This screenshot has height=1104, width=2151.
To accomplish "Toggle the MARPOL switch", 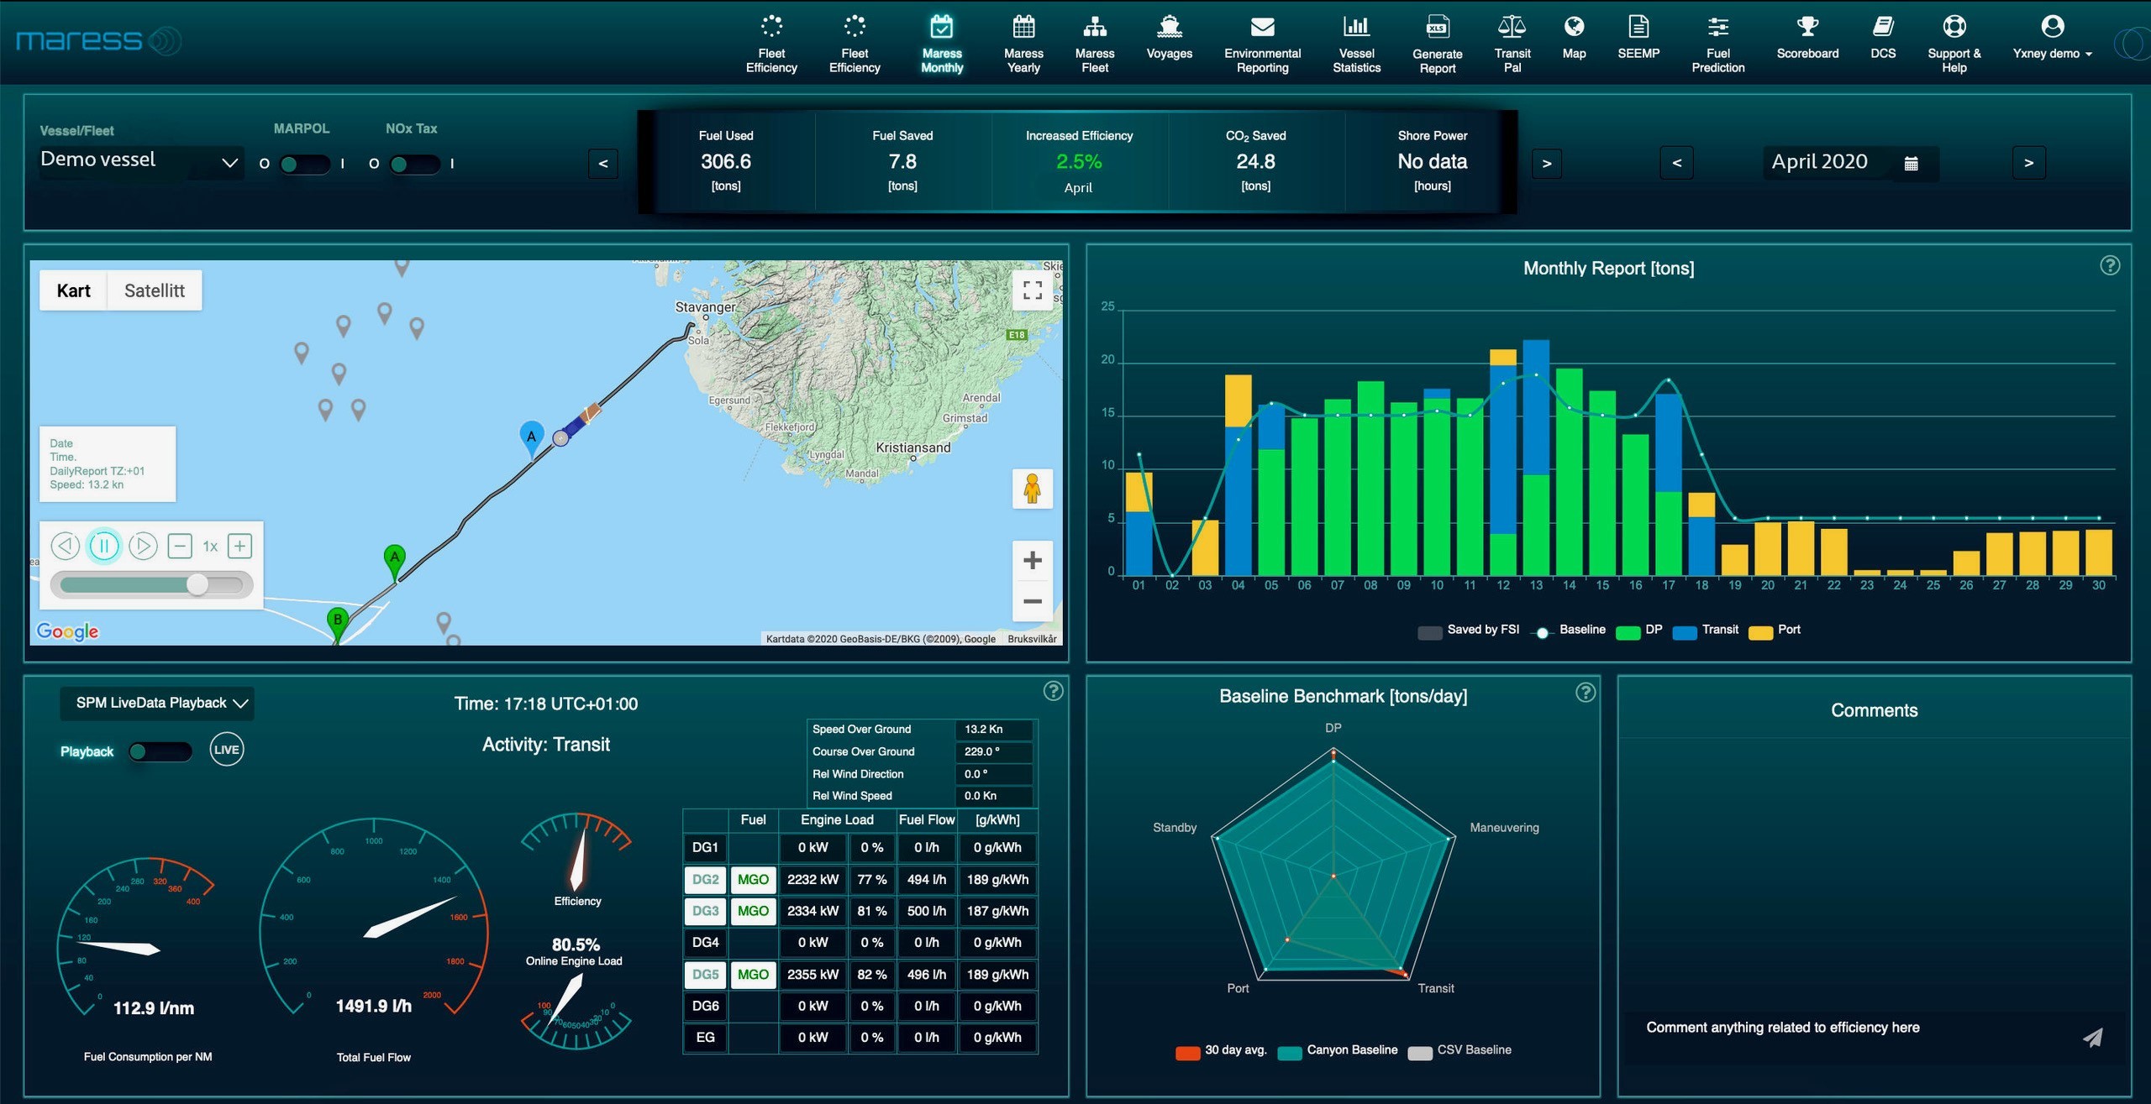I will [303, 164].
